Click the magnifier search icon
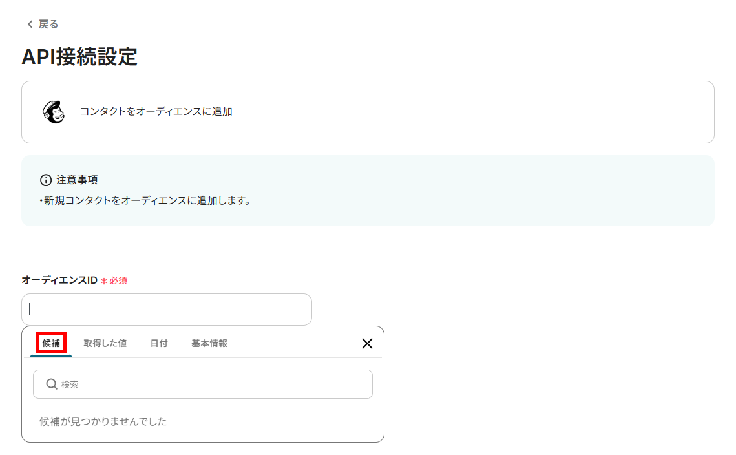The image size is (736, 455). (52, 385)
